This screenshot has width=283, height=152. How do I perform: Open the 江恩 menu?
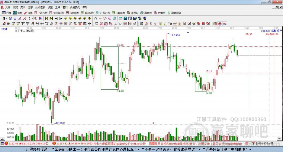pyautogui.click(x=30, y=7)
